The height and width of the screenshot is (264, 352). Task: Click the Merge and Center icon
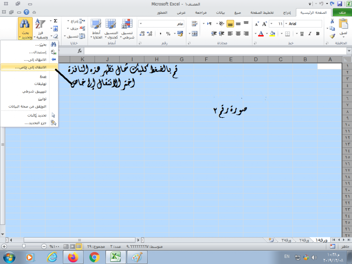[x=194, y=34]
